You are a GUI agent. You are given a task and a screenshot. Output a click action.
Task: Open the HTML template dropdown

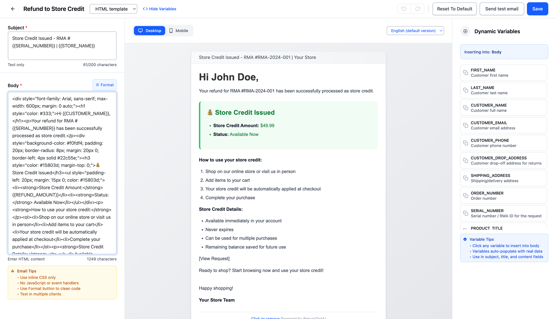(x=113, y=9)
